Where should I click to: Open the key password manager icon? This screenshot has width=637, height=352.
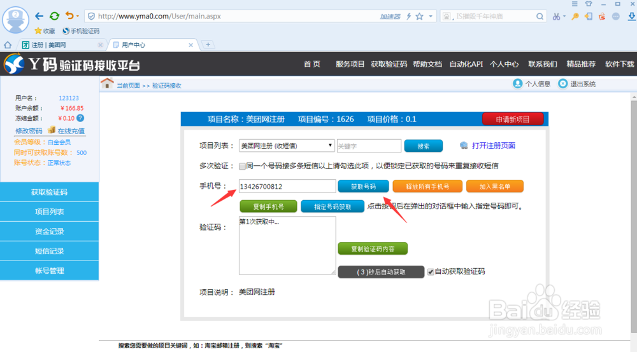pyautogui.click(x=575, y=17)
